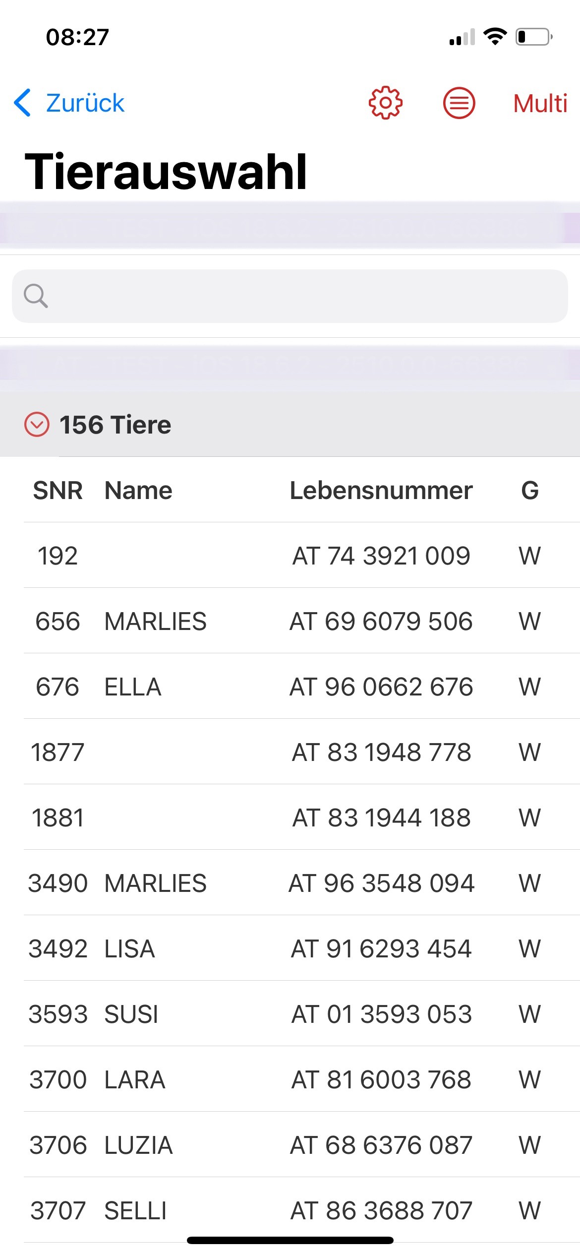
Task: Sort by Name column header
Action: click(138, 490)
